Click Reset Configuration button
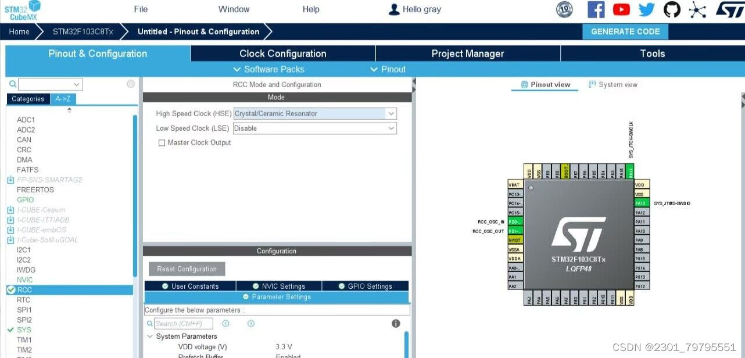 pos(187,269)
